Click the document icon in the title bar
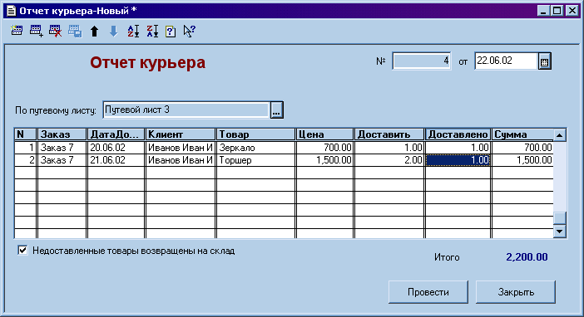Screen dimensions: 584x317 pos(12,11)
